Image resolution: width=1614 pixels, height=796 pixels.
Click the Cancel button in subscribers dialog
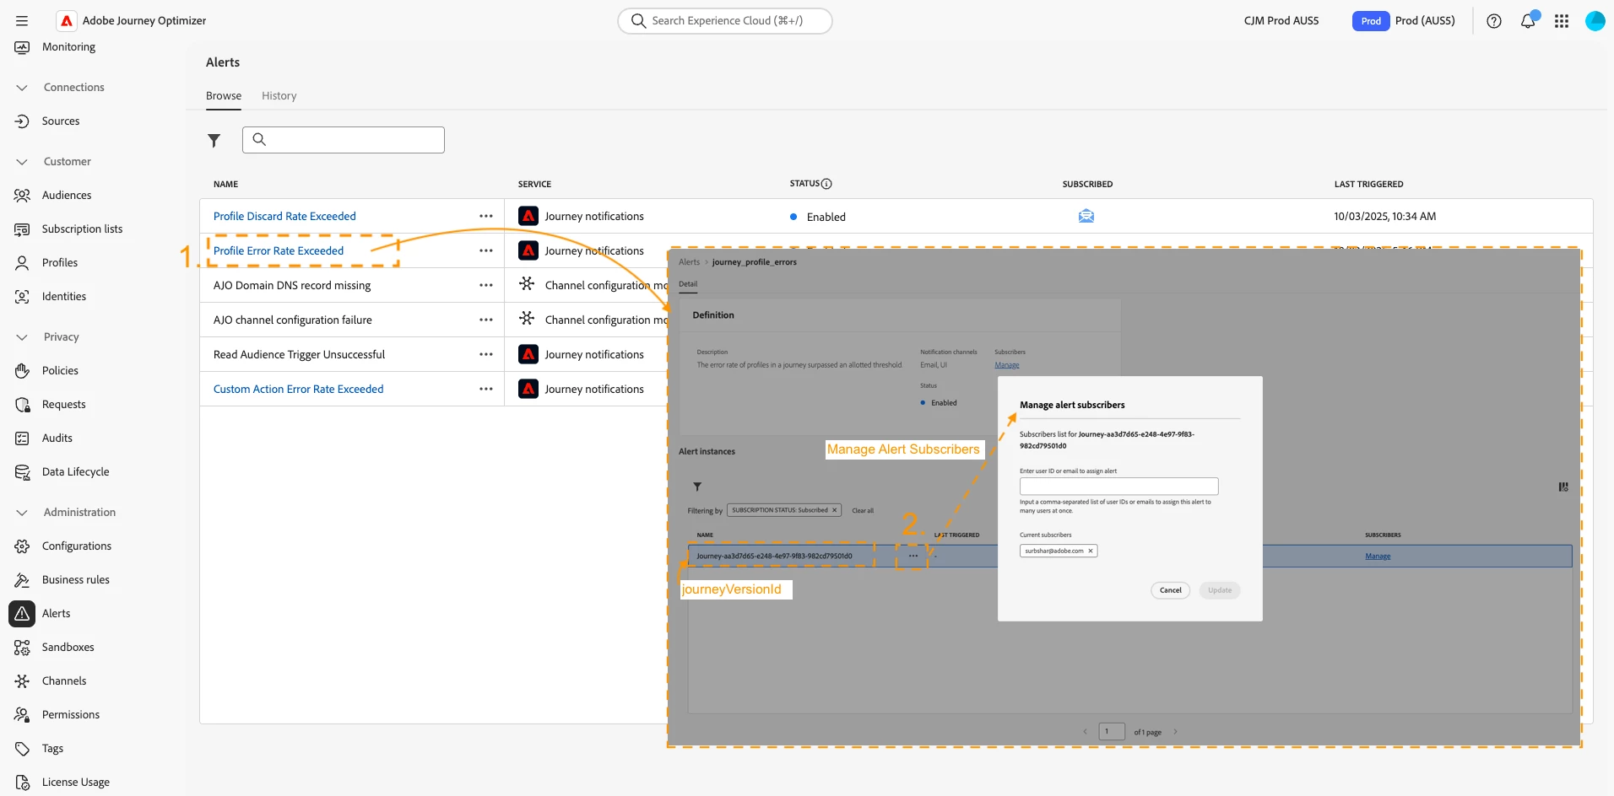click(x=1170, y=590)
